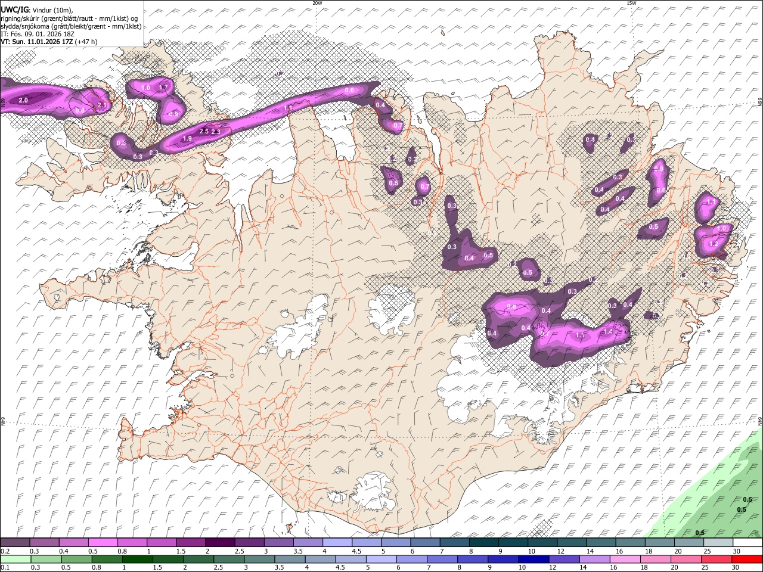Click the 2.0 snowfall value on the map

coord(23,101)
